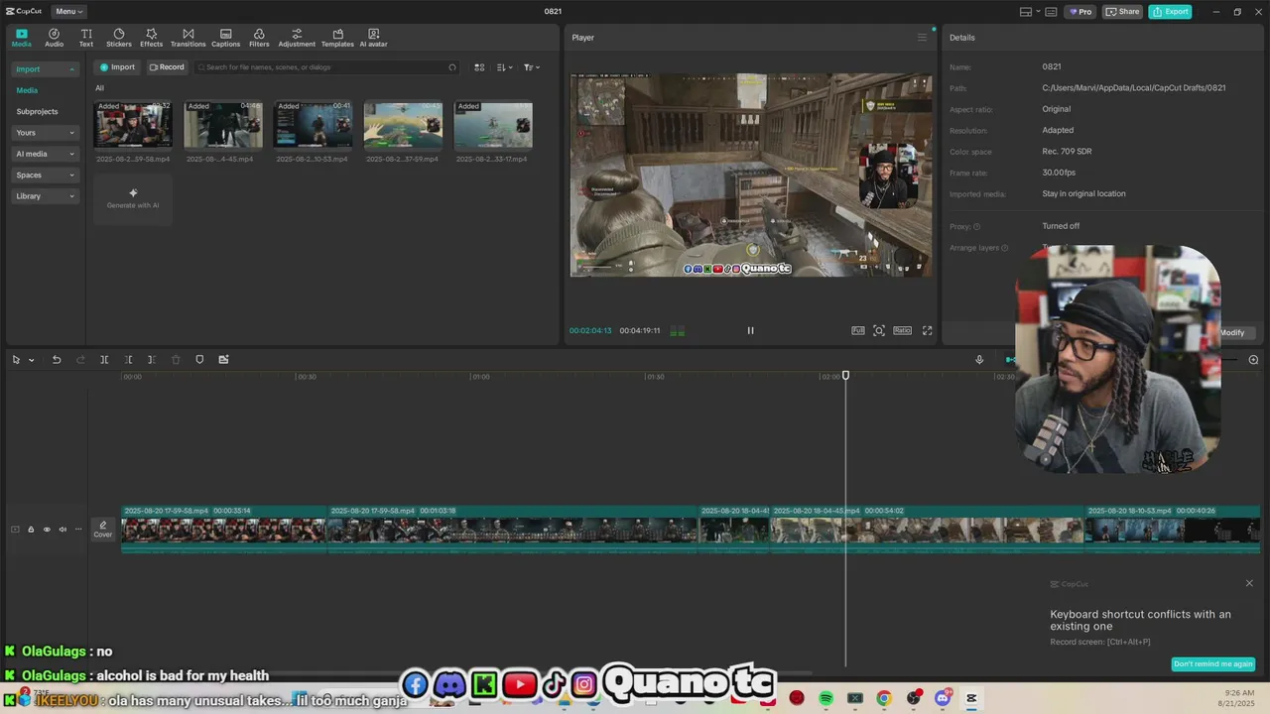Edit the timeline Cover
The image size is (1270, 714).
coord(103,530)
